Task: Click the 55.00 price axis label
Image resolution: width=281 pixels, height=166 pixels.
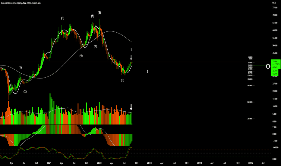Action: (x=275, y=38)
